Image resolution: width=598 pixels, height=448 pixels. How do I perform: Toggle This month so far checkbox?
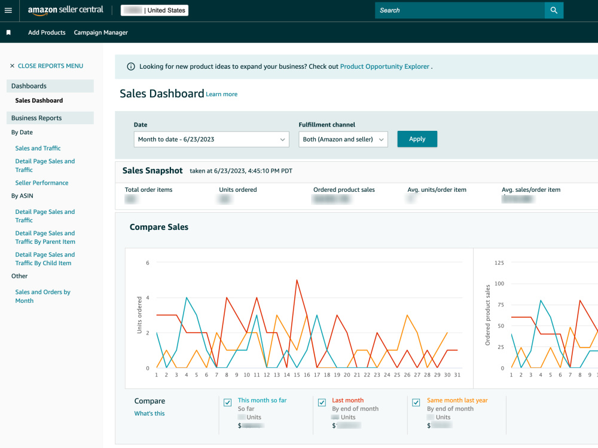click(x=228, y=402)
